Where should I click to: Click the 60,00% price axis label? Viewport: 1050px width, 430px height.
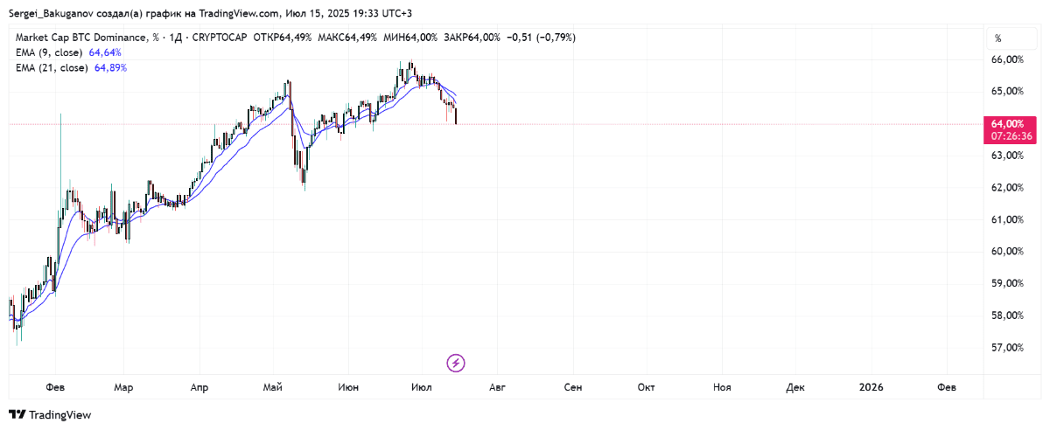pos(1007,251)
